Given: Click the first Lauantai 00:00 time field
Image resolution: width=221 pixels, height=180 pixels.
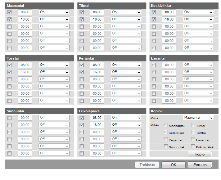Looking at the screenshot, I should (x=169, y=65).
